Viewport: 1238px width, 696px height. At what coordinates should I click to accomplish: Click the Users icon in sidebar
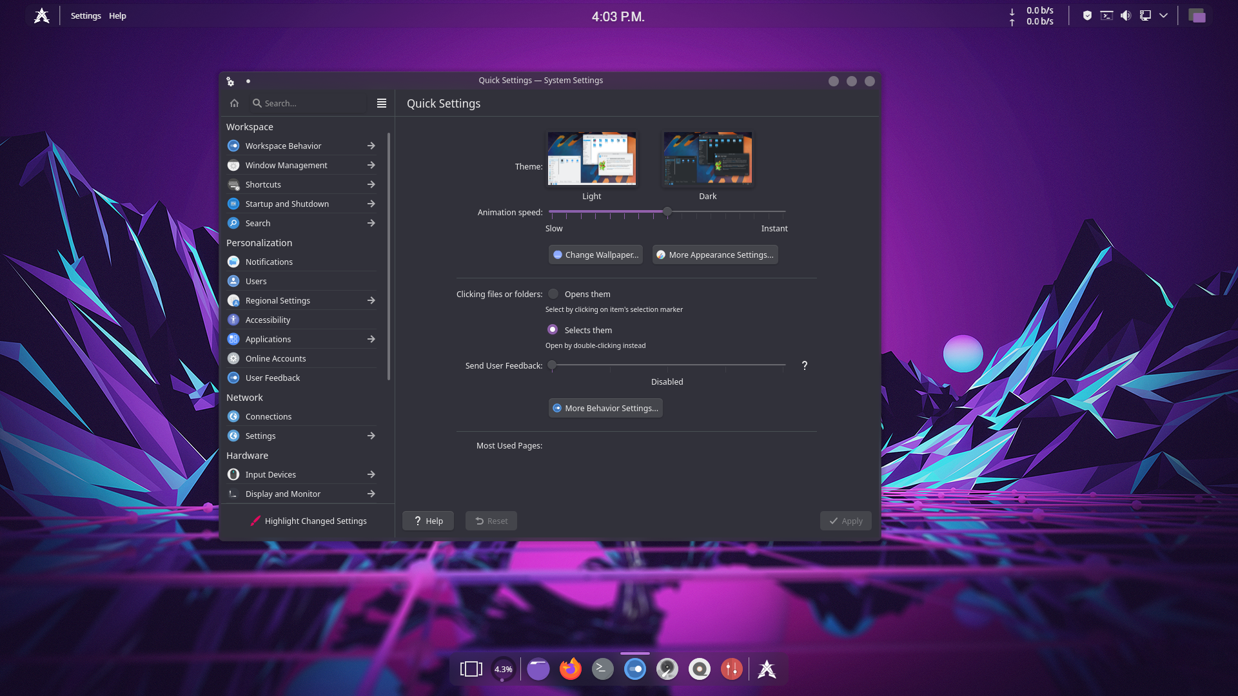click(233, 281)
